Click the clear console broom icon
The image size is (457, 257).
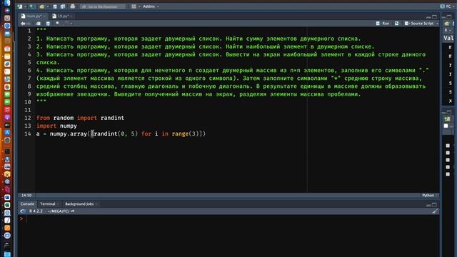[435, 211]
